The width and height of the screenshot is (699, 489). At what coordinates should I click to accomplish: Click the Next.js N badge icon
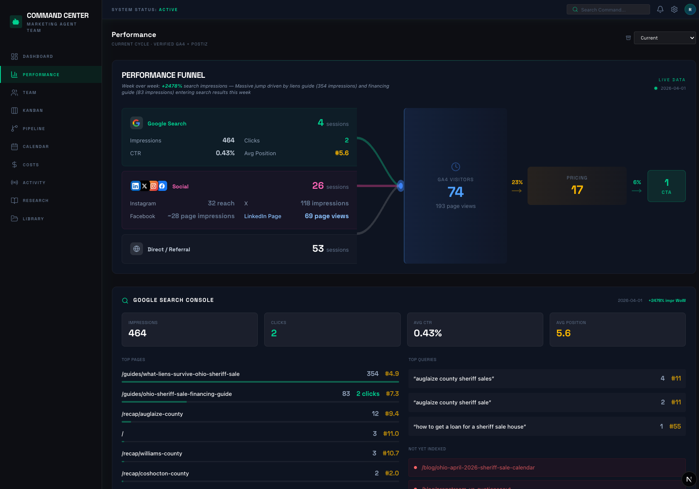[x=689, y=479]
